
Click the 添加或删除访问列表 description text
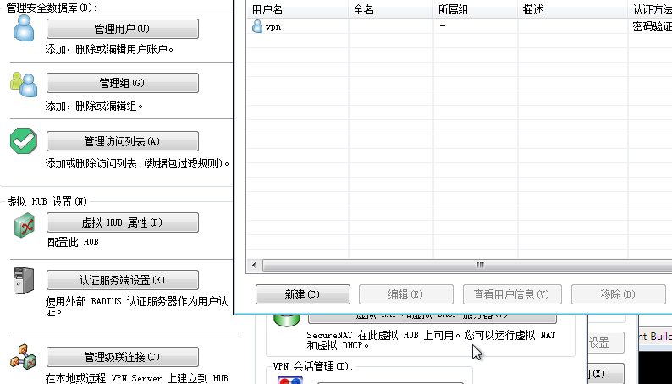[x=138, y=163]
